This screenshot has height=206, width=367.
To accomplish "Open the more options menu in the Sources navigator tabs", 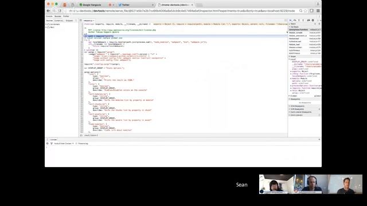I will [76, 21].
